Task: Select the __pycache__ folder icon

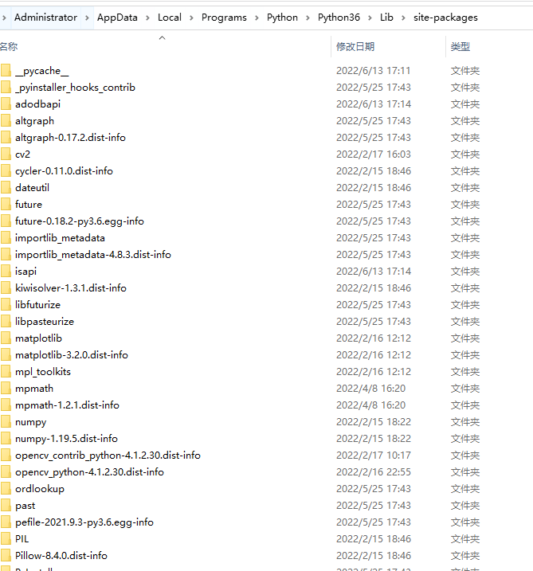Action: coord(6,71)
